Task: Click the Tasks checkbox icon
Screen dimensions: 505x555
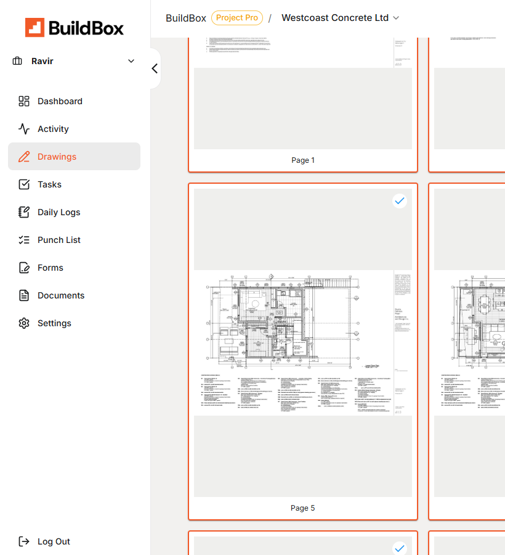Action: click(24, 184)
